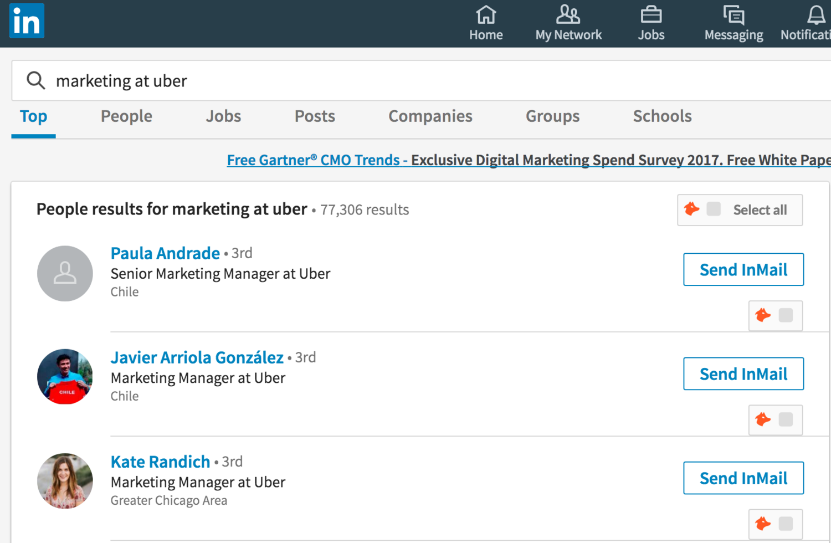831x543 pixels.
Task: Open Notifications bell icon
Action: click(x=816, y=15)
